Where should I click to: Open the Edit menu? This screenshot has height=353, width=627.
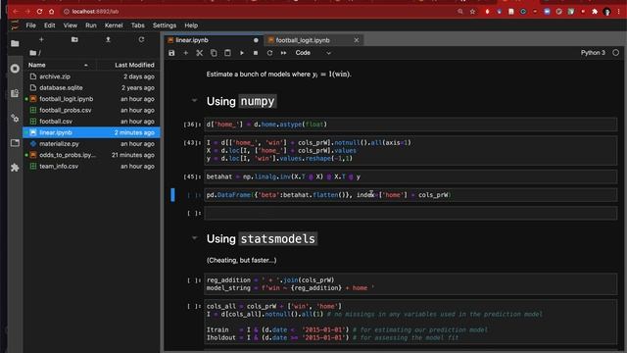[50, 25]
